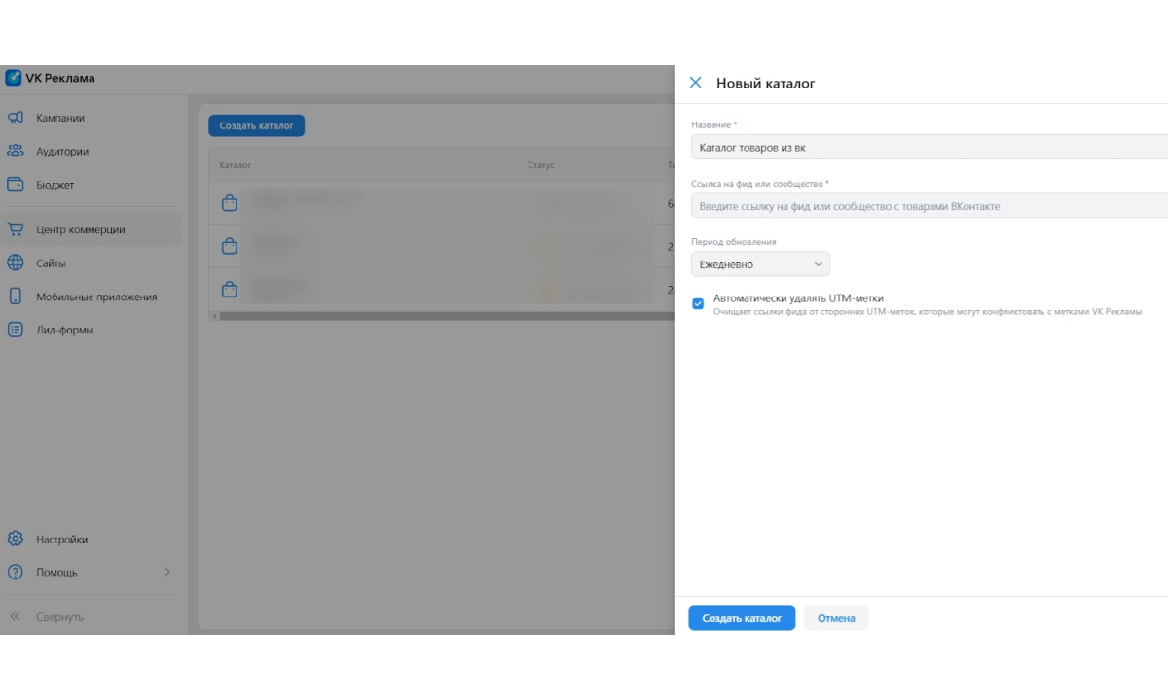Click the third catalog row bag icon
Viewport: 1168px width, 700px height.
pyautogui.click(x=229, y=289)
